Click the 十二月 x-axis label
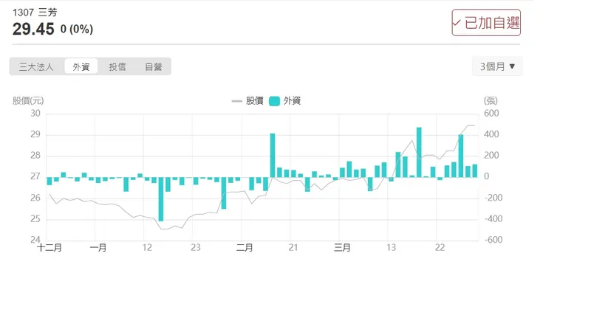The height and width of the screenshot is (332, 591). point(49,248)
